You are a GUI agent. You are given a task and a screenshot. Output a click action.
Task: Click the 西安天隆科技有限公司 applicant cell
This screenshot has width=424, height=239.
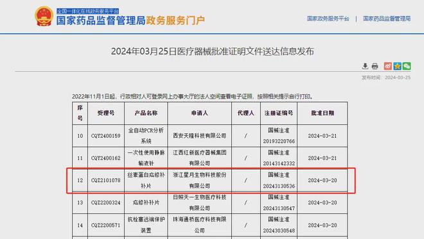(200, 136)
